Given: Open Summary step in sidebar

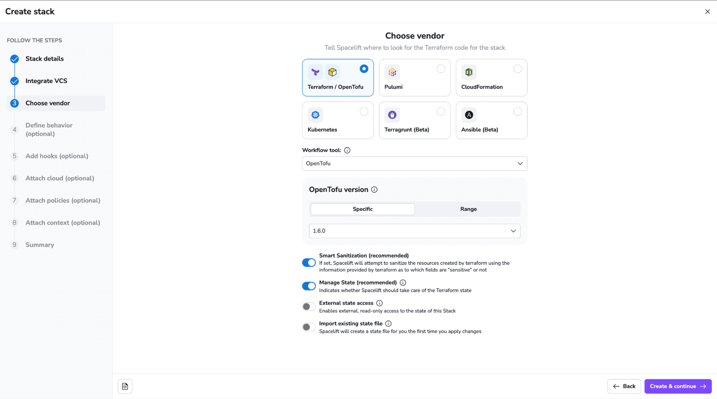Looking at the screenshot, I should coord(40,245).
